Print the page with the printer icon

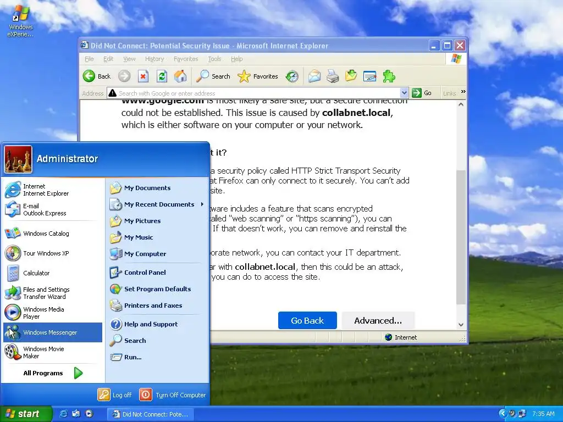[x=333, y=76]
